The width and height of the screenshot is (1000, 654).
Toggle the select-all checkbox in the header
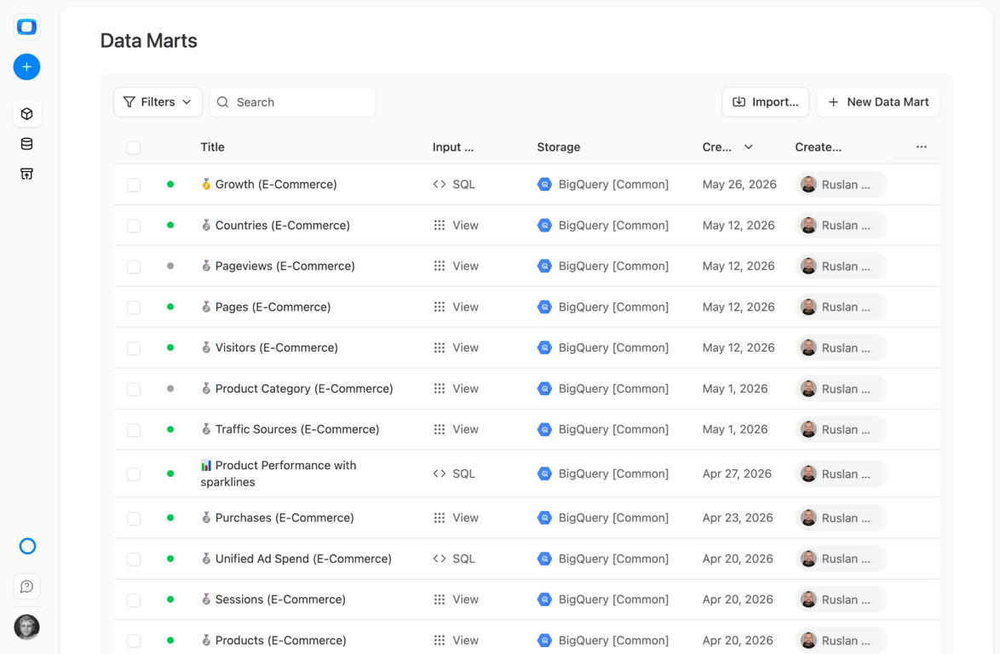(x=133, y=147)
